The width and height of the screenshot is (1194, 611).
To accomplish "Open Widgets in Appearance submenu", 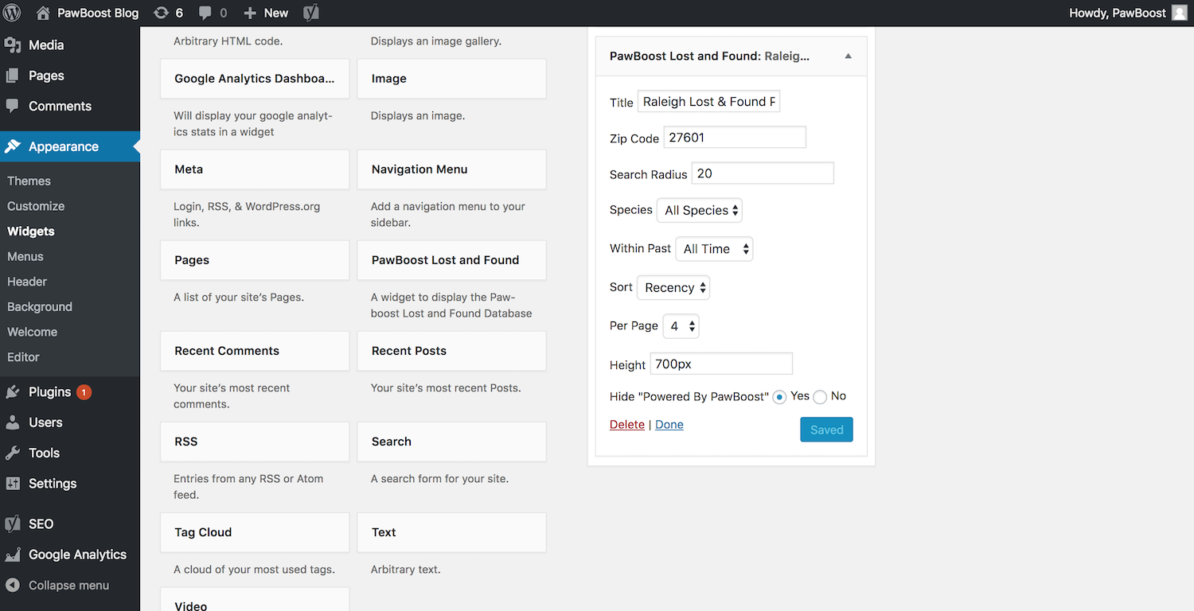I will pyautogui.click(x=31, y=232).
